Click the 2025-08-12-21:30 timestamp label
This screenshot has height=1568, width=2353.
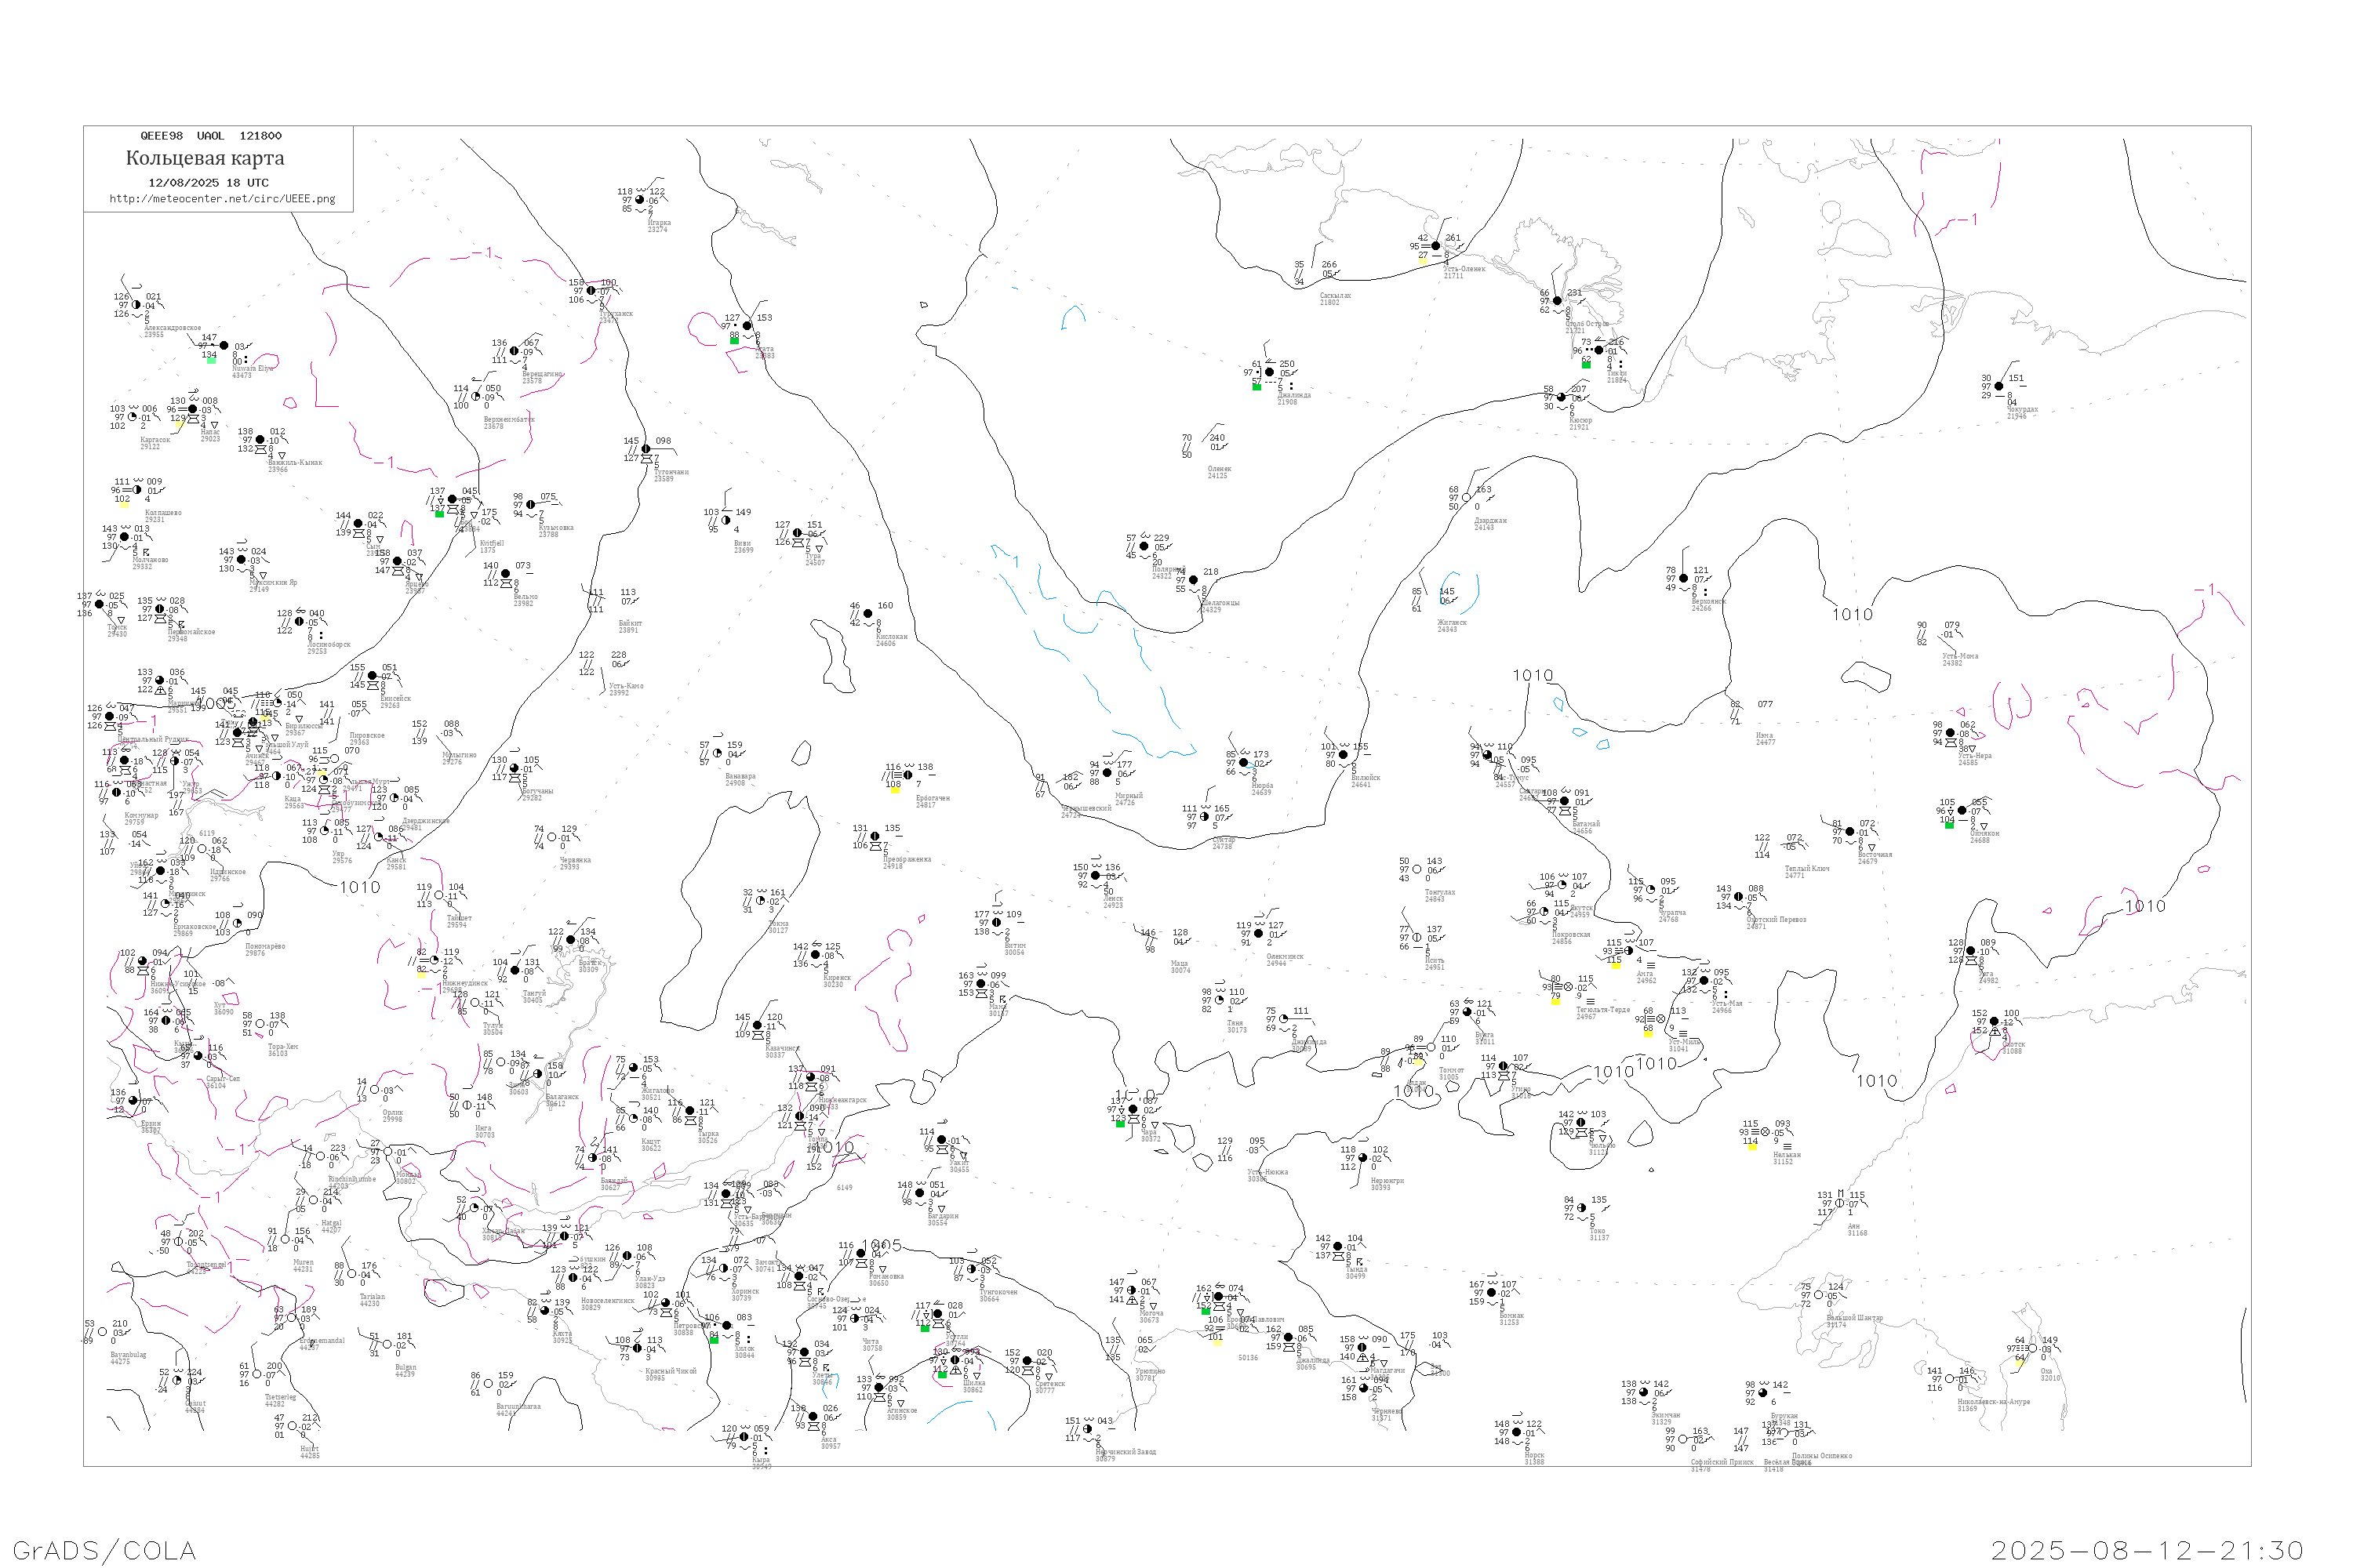click(x=2148, y=1551)
